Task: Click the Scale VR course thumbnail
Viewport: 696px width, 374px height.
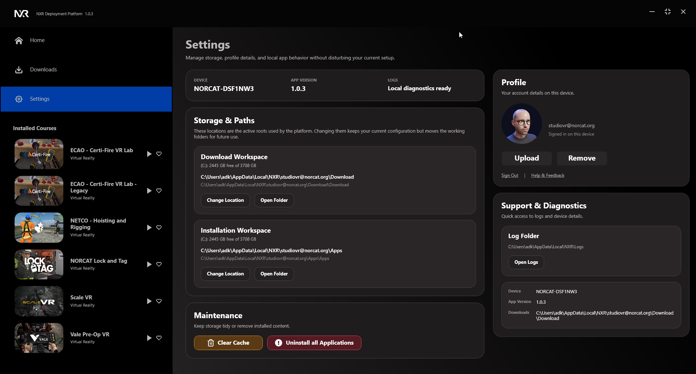Action: (x=39, y=301)
